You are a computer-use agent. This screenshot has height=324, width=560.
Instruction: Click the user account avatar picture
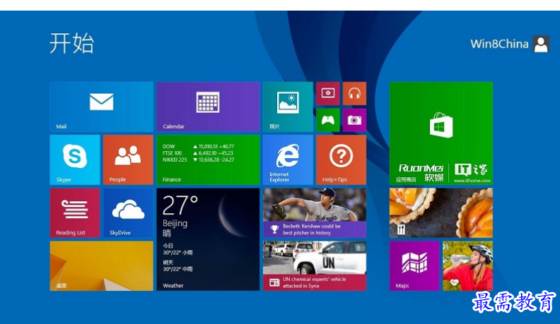(541, 44)
